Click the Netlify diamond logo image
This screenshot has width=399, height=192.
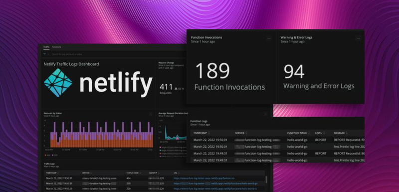(x=58, y=83)
